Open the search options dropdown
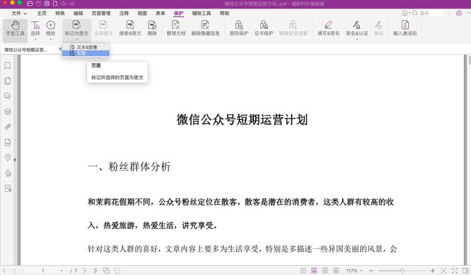 (406, 13)
